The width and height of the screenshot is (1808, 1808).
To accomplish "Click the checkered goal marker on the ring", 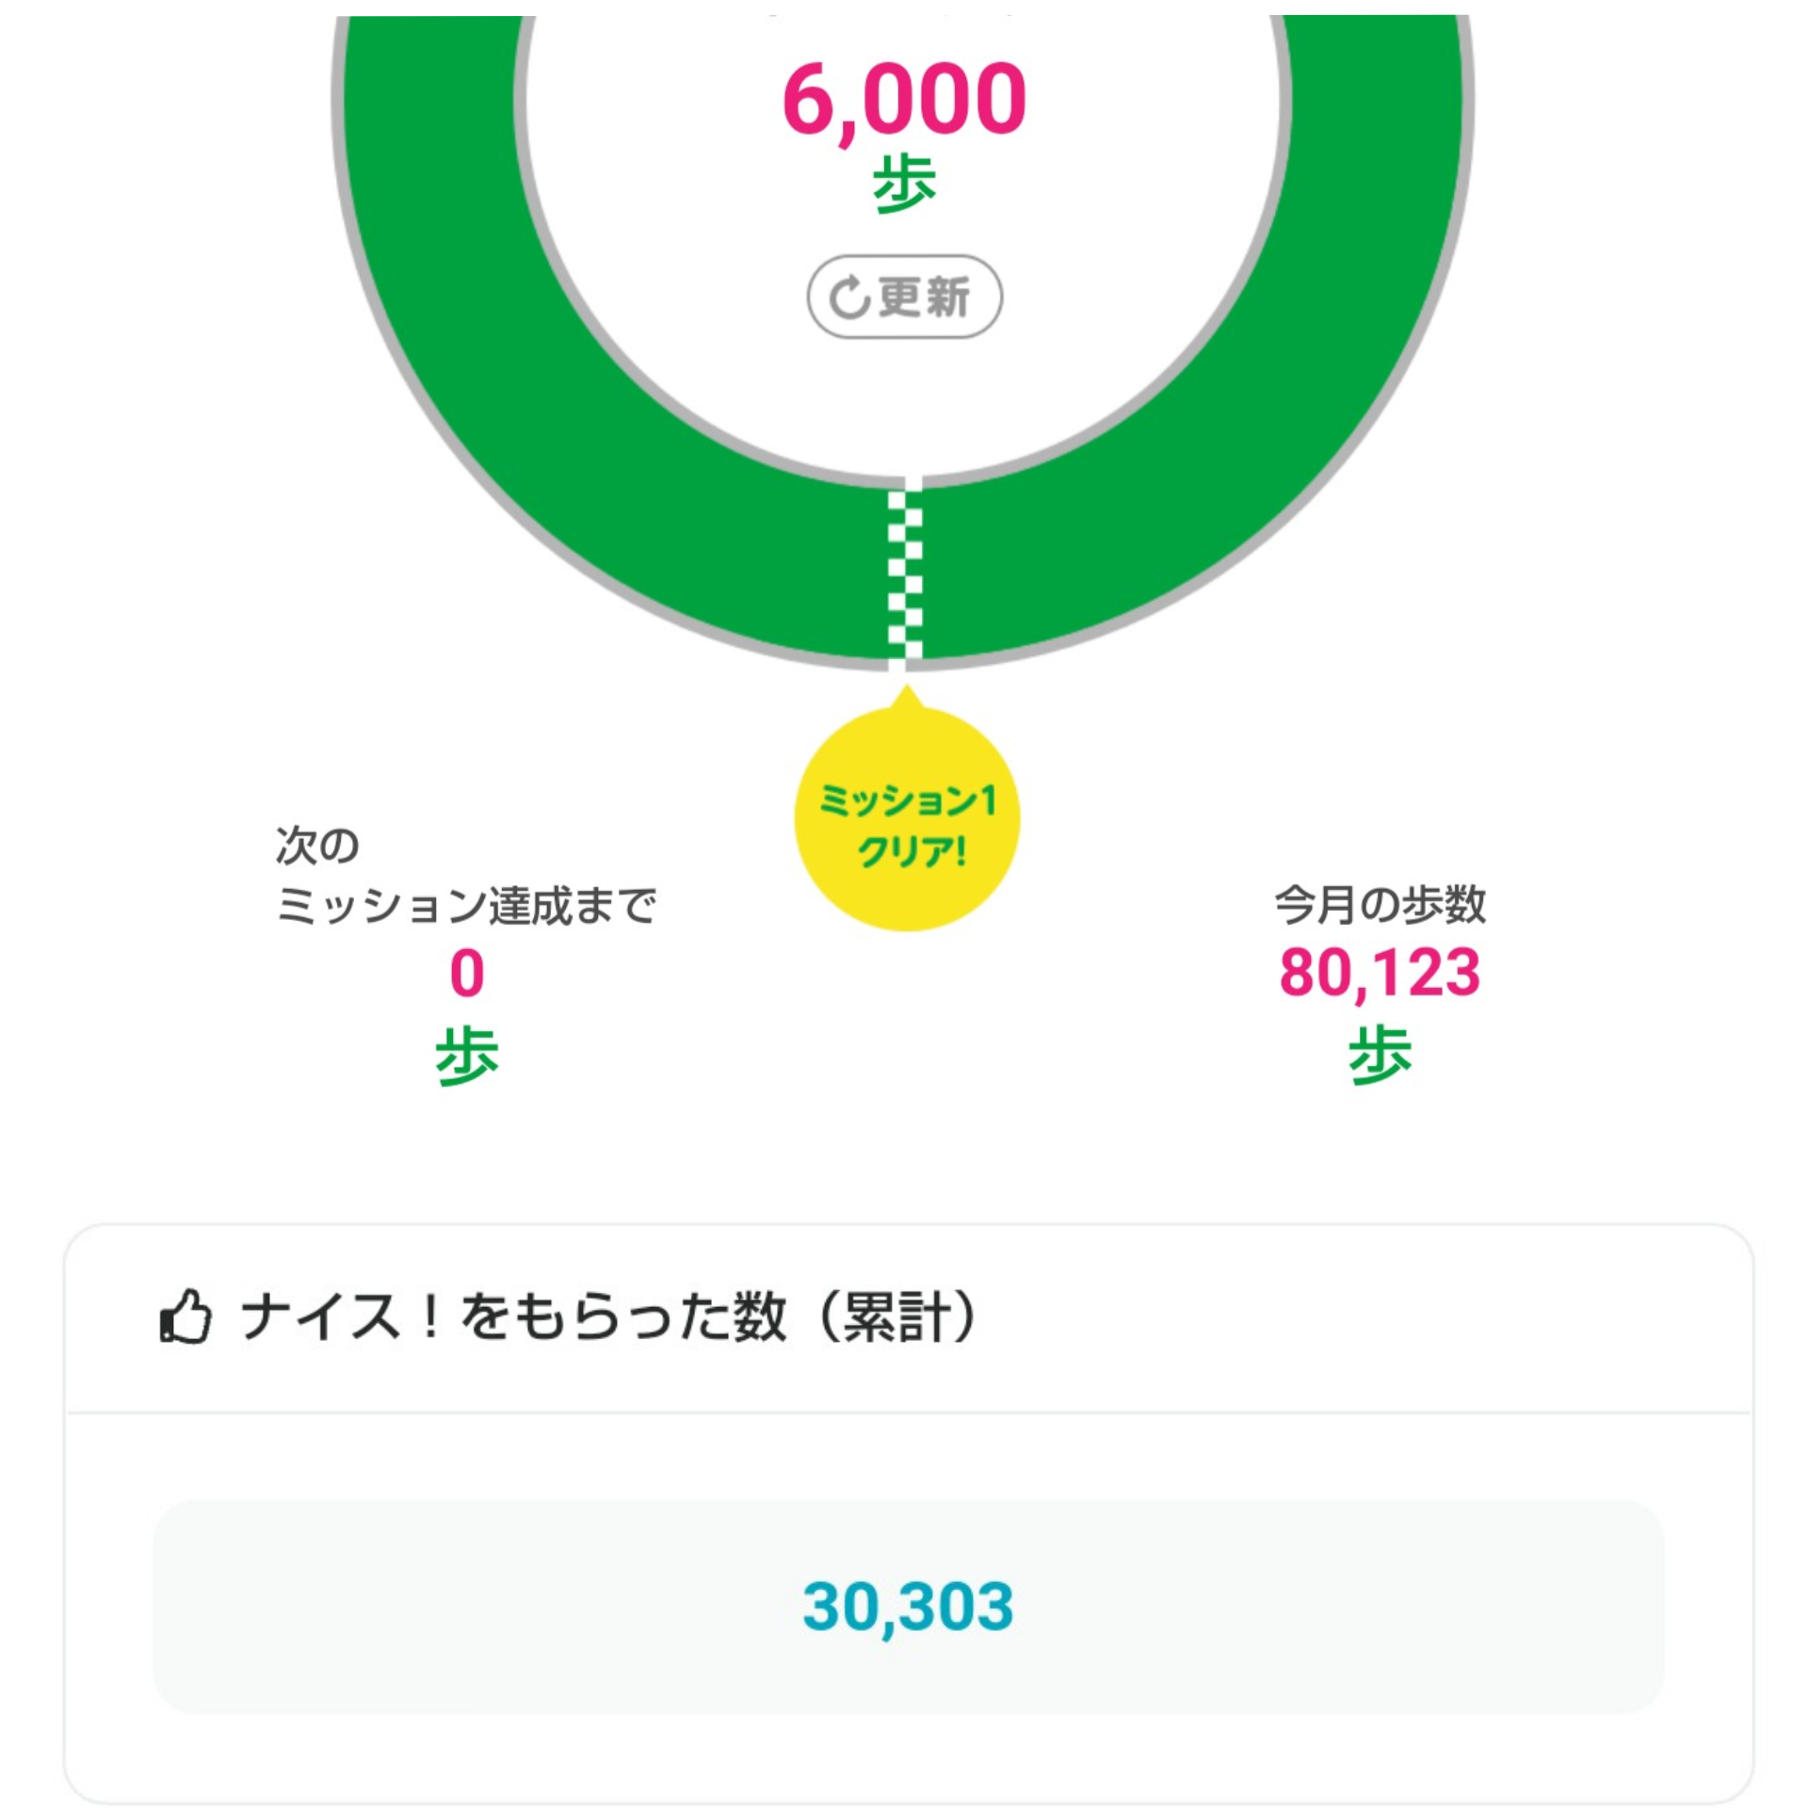I will pos(905,574).
